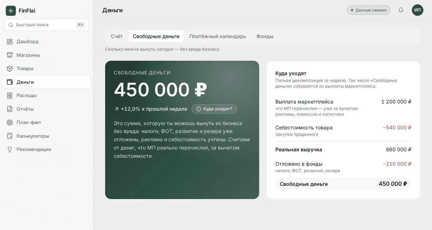This screenshot has width=432, height=230.
Task: Click the FinFlai brand name
Action: point(27,11)
